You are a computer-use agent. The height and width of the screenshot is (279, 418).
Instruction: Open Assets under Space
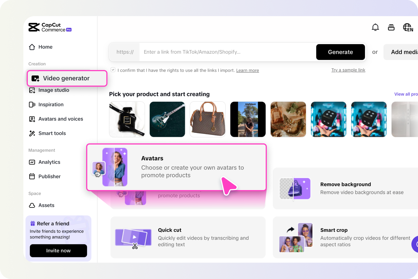pos(46,205)
